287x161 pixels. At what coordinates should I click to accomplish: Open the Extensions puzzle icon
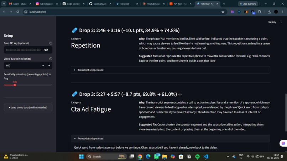pos(259,12)
